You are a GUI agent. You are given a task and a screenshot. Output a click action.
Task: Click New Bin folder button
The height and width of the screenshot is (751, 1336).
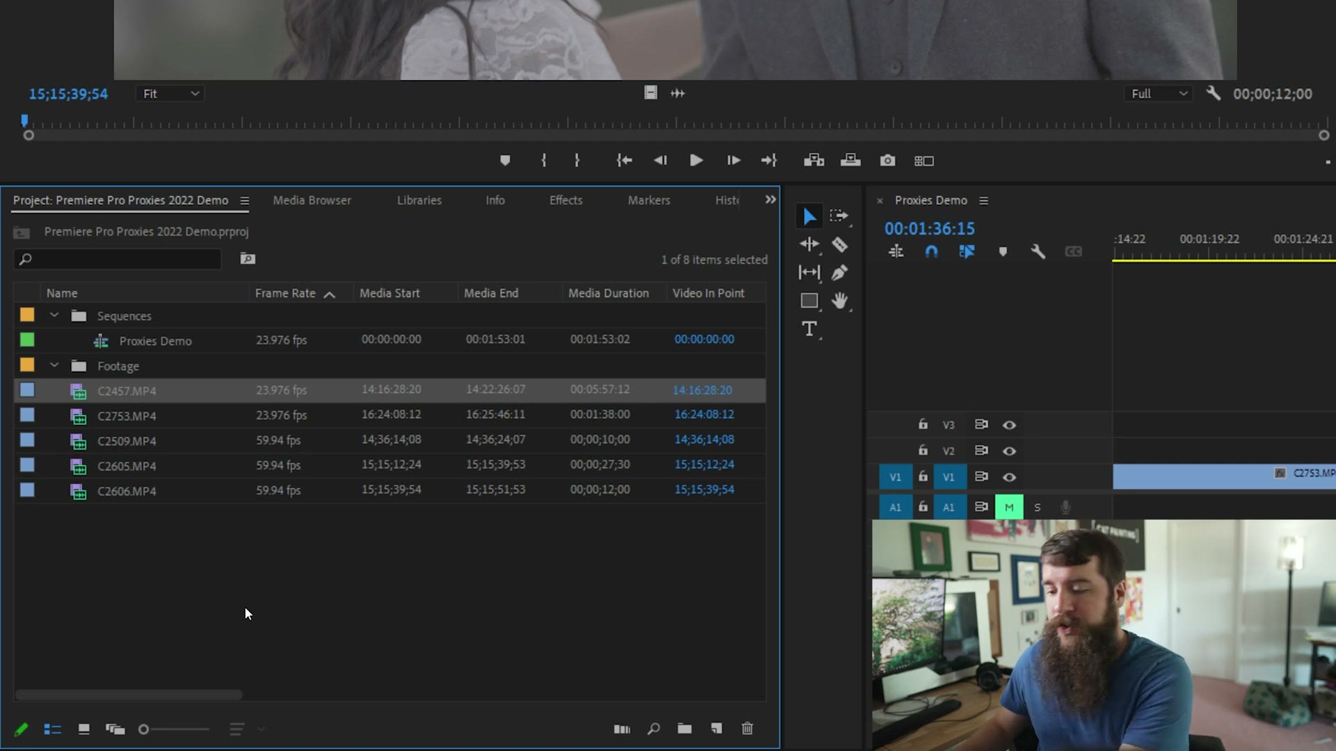(x=685, y=729)
